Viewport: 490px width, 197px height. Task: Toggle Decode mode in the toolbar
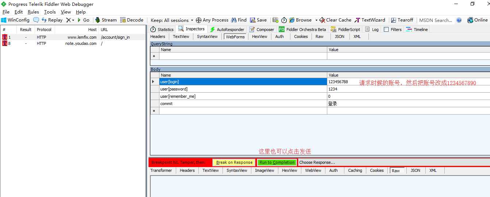[132, 20]
